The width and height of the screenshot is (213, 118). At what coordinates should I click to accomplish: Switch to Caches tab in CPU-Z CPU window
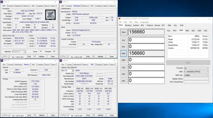click(x=10, y=6)
